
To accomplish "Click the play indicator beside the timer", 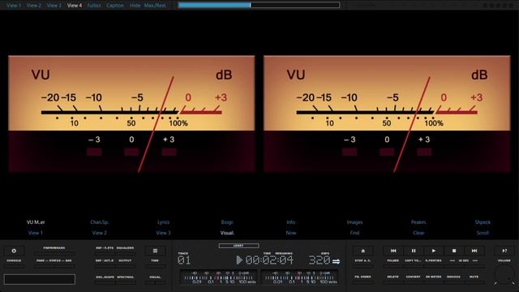I will (x=239, y=260).
